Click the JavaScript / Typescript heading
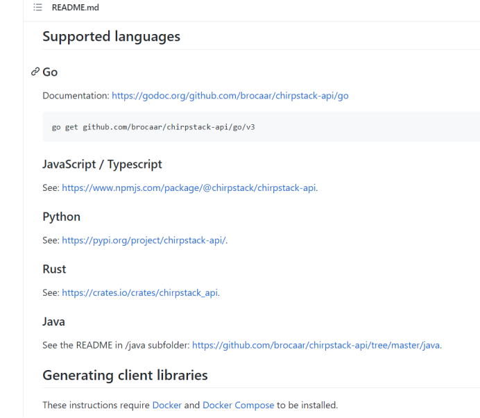Image resolution: width=480 pixels, height=418 pixels. point(102,165)
